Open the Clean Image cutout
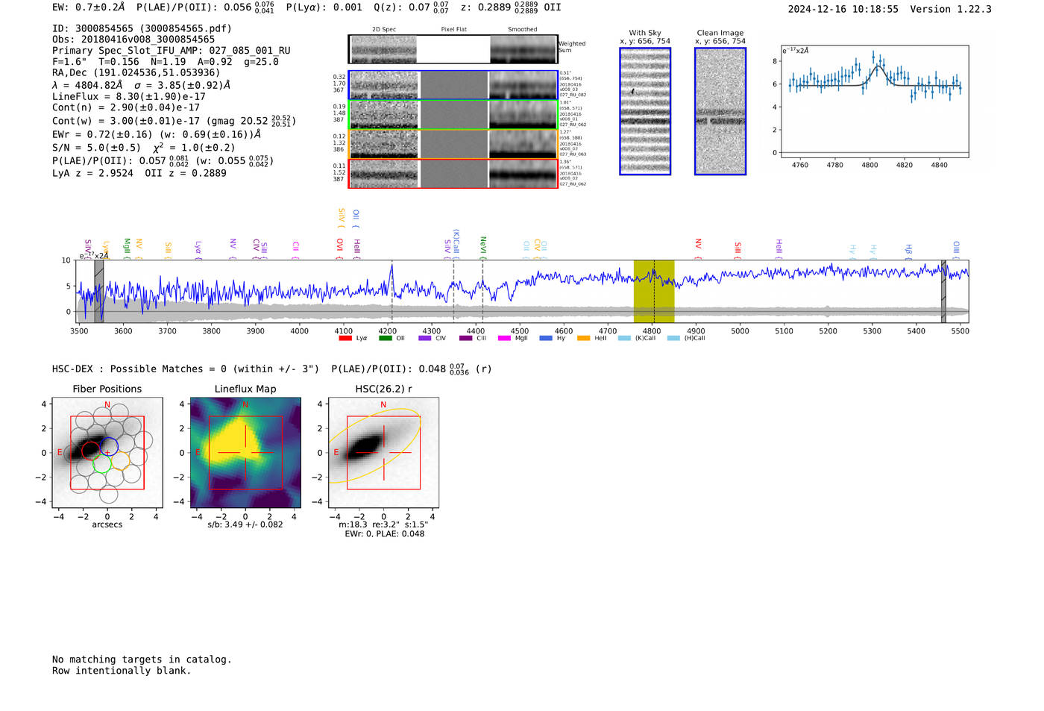This screenshot has width=1044, height=711. click(720, 111)
